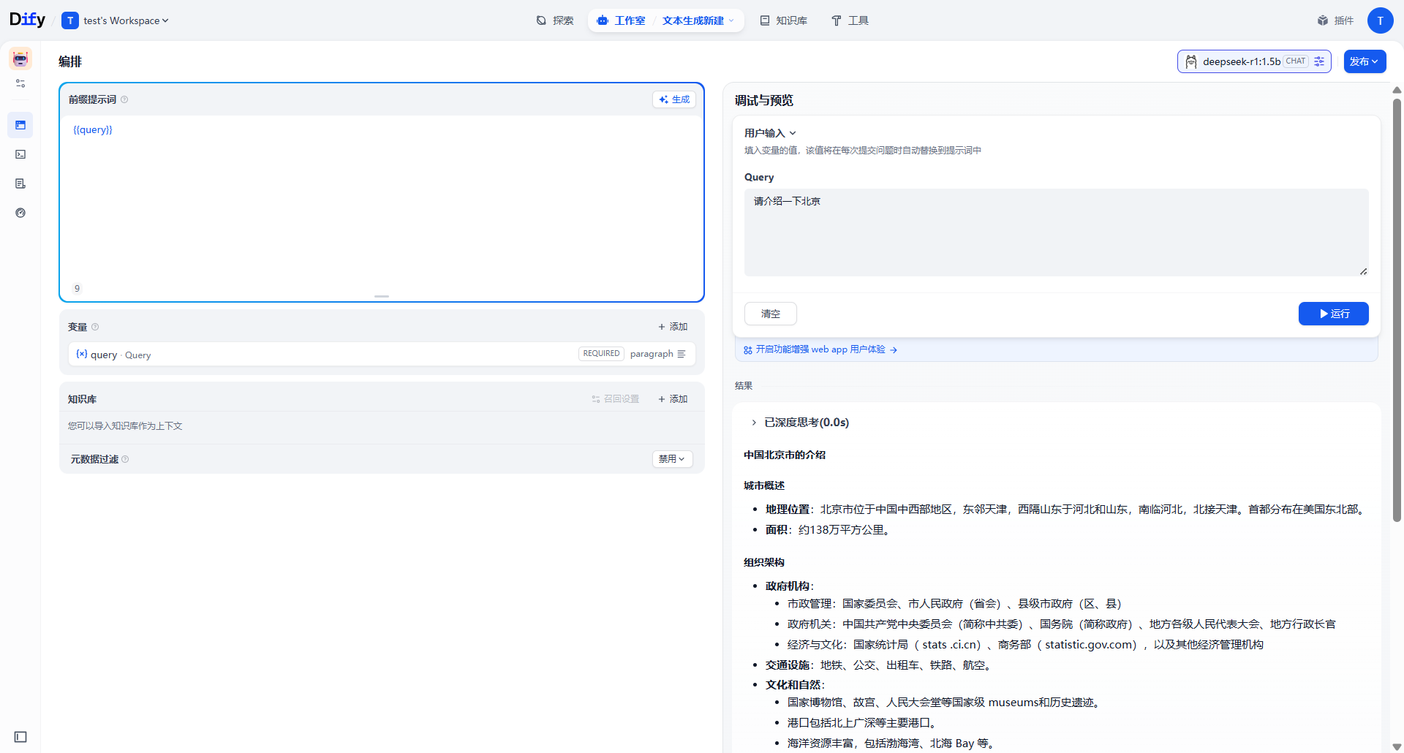Collapse the left sidebar with bottom toggle
Screen dimensions: 1404x753
coord(19,737)
